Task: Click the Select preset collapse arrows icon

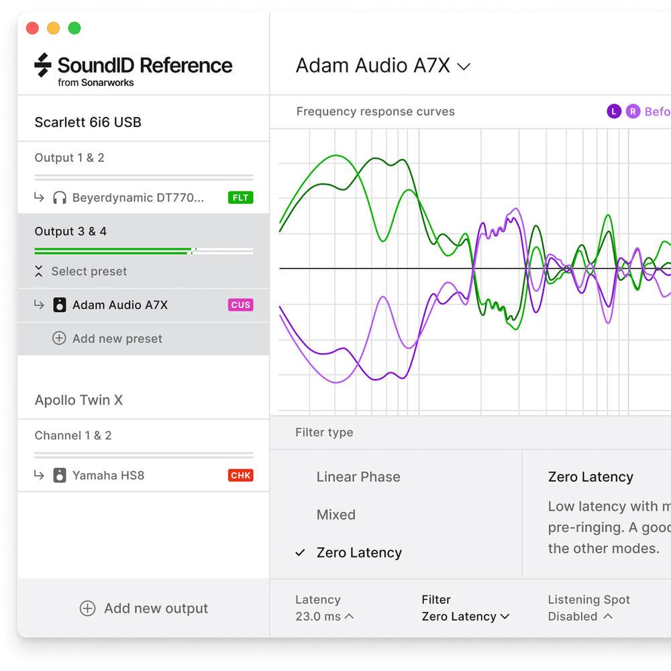Action: (x=39, y=272)
